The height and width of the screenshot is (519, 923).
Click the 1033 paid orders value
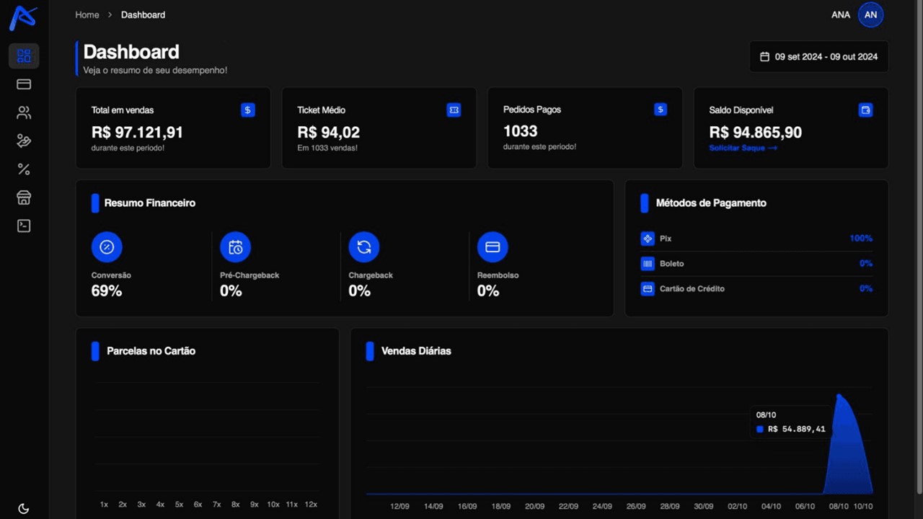pyautogui.click(x=521, y=131)
